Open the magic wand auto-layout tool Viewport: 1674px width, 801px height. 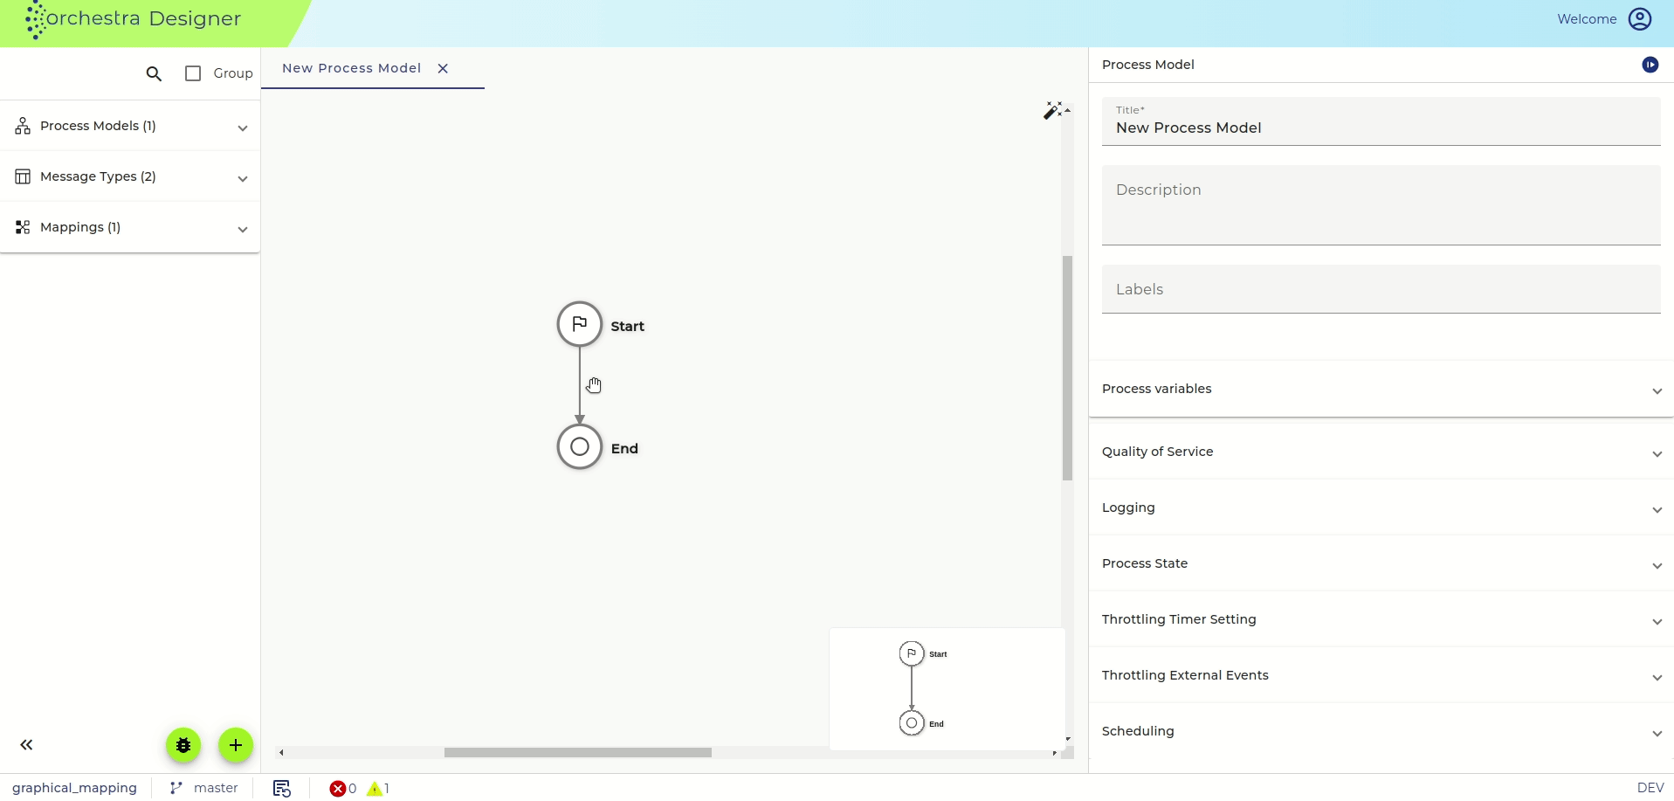click(x=1053, y=110)
